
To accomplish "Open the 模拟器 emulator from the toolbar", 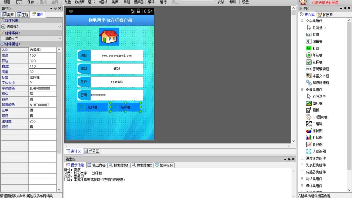I will pyautogui.click(x=138, y=2).
